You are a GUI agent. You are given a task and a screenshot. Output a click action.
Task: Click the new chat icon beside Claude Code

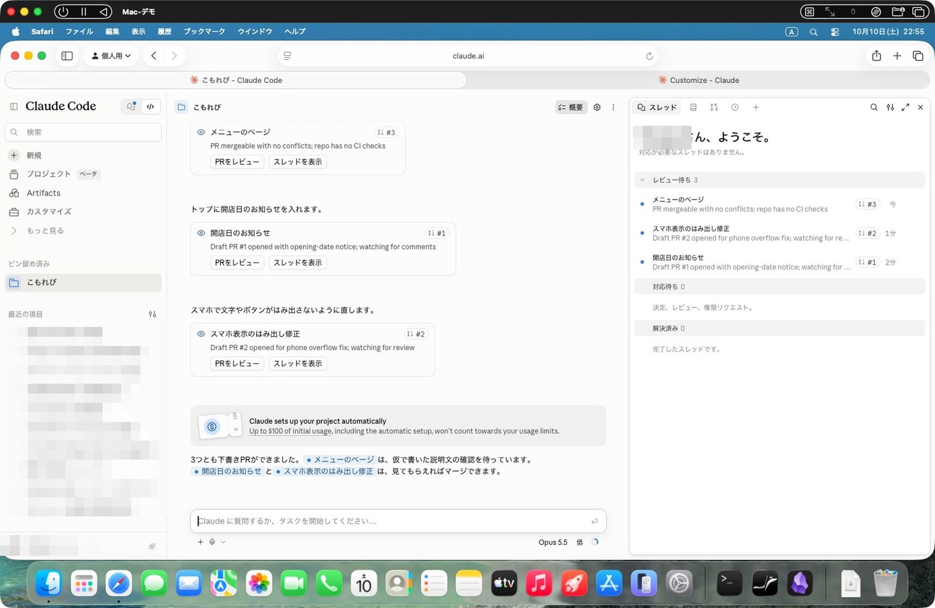131,106
